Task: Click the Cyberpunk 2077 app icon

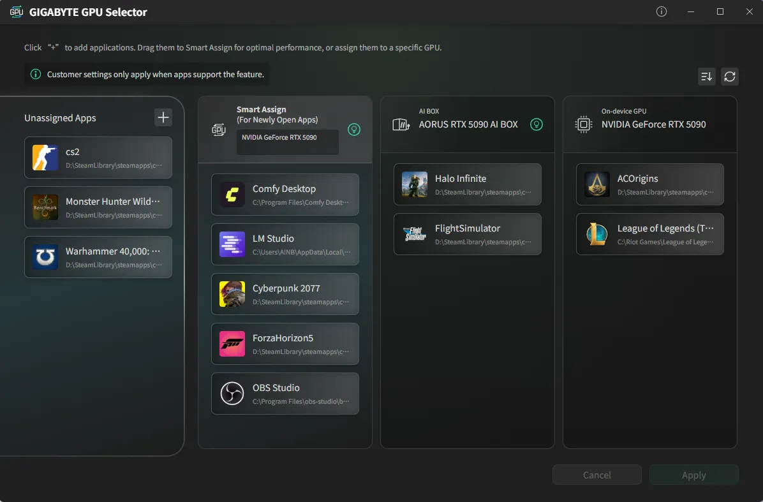Action: point(232,294)
